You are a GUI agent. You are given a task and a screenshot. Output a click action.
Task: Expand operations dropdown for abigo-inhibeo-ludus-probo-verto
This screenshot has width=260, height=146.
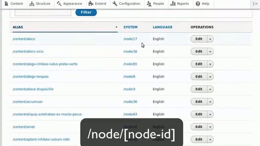[x=210, y=64]
